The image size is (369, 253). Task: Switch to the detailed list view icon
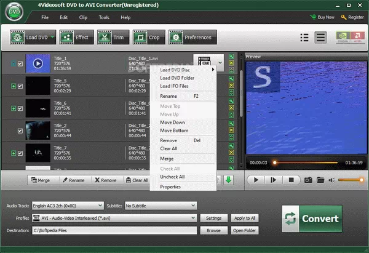[x=304, y=38]
